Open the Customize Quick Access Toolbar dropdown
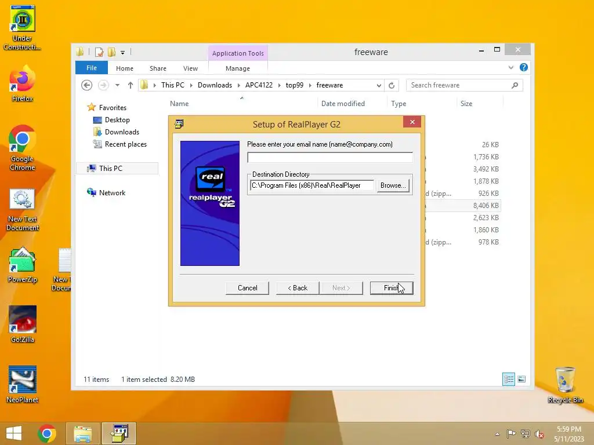The height and width of the screenshot is (445, 594). coord(123,53)
